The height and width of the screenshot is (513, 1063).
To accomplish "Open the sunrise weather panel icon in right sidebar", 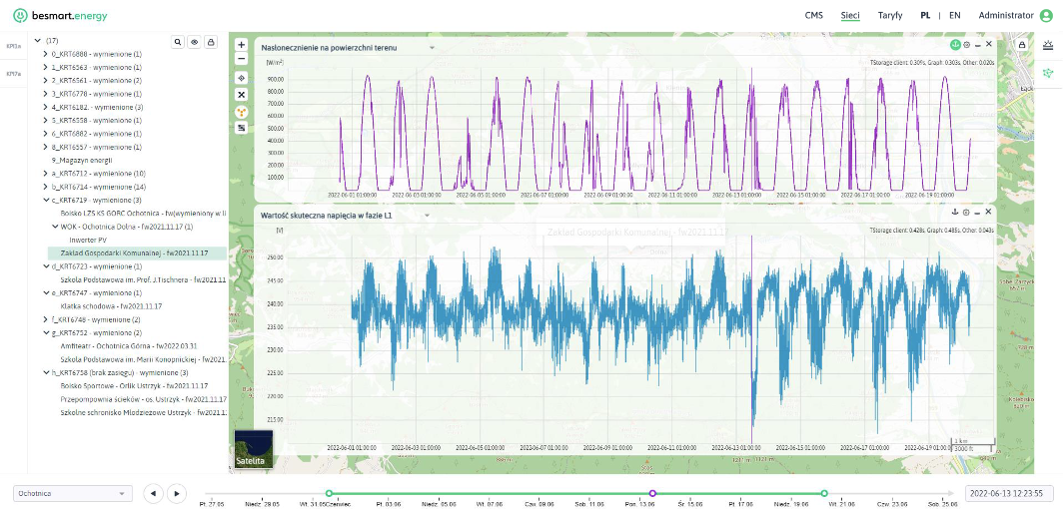I will tap(1048, 44).
